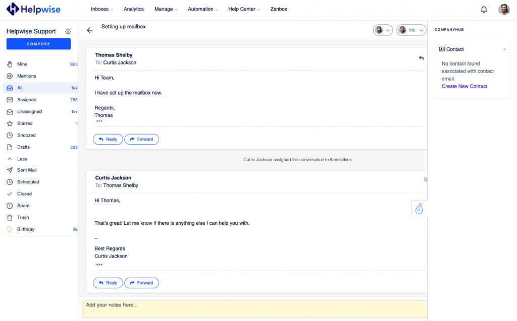This screenshot has height=321, width=517.
Task: Open notifications bell icon
Action: point(484,10)
